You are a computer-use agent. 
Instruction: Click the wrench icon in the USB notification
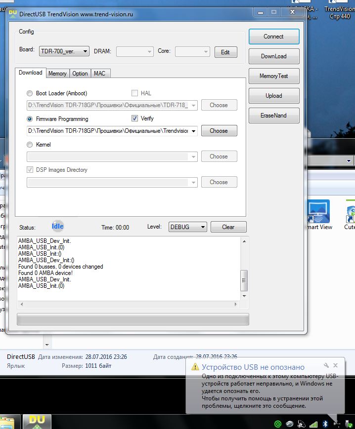click(326, 366)
